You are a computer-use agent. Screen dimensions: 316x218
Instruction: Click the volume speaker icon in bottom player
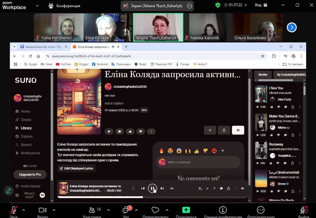click(x=242, y=188)
